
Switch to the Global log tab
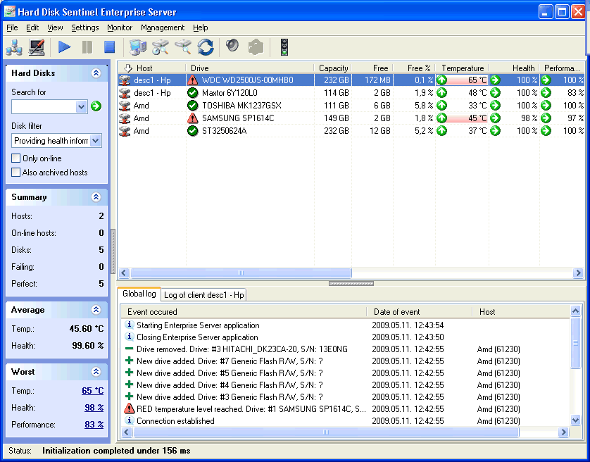(139, 294)
